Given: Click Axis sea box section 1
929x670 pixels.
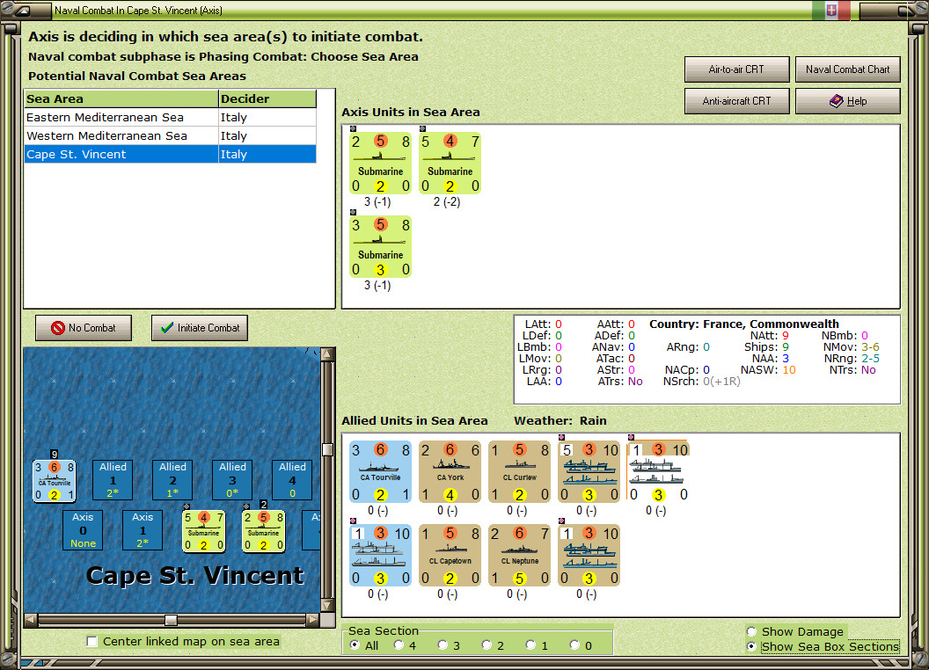Looking at the screenshot, I should (143, 530).
